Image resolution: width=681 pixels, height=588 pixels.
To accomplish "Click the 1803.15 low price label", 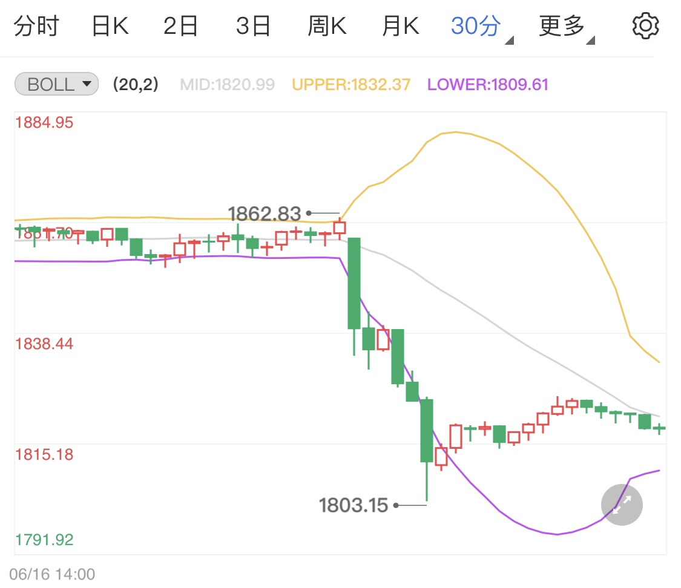I will point(353,505).
